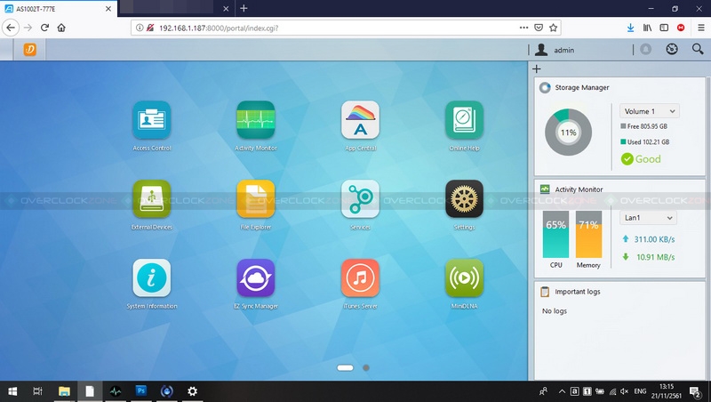711x402 pixels.
Task: Go to the browser home page
Action: 61,28
